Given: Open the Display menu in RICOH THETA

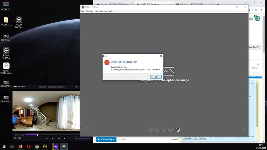Looking at the screenshot, I should (89, 11).
